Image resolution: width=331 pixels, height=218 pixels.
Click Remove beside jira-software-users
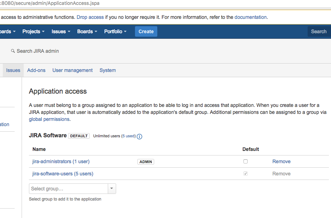281,174
